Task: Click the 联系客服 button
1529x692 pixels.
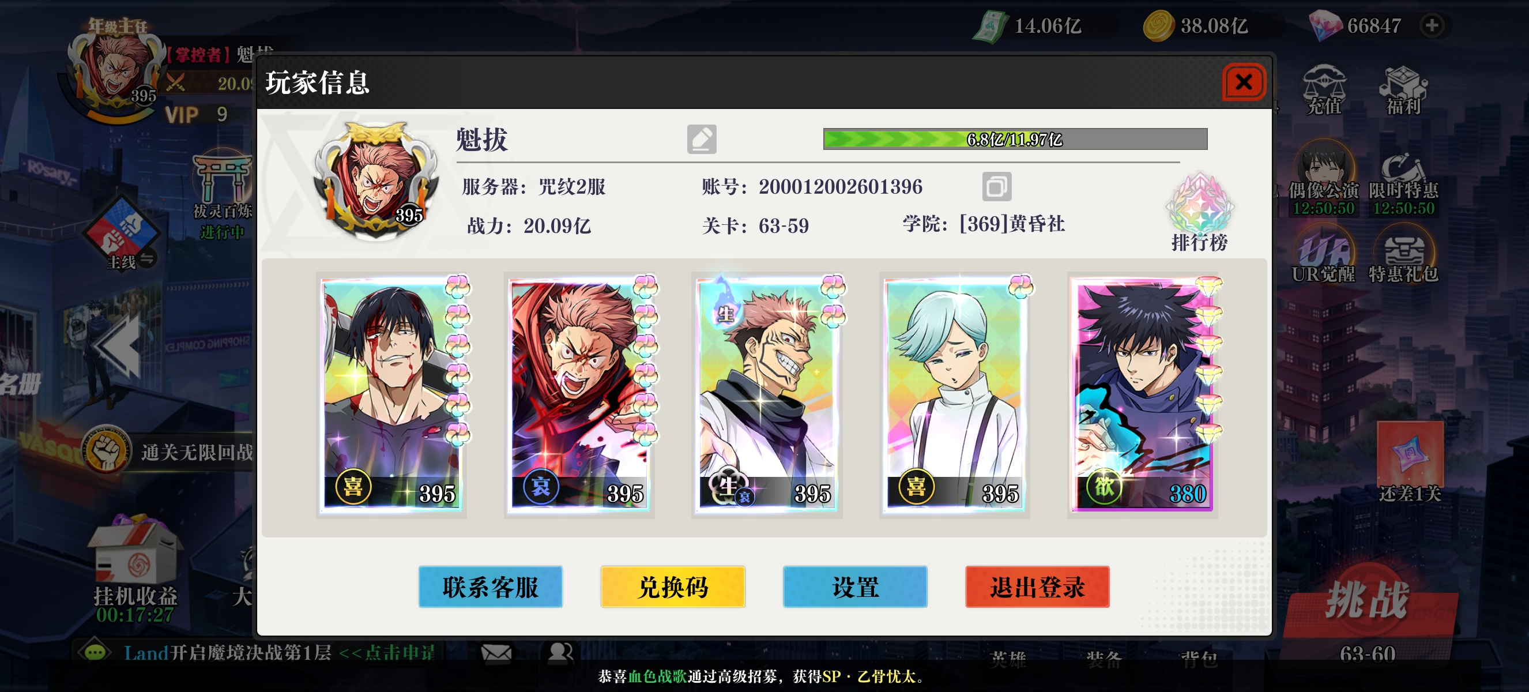Action: coord(490,586)
